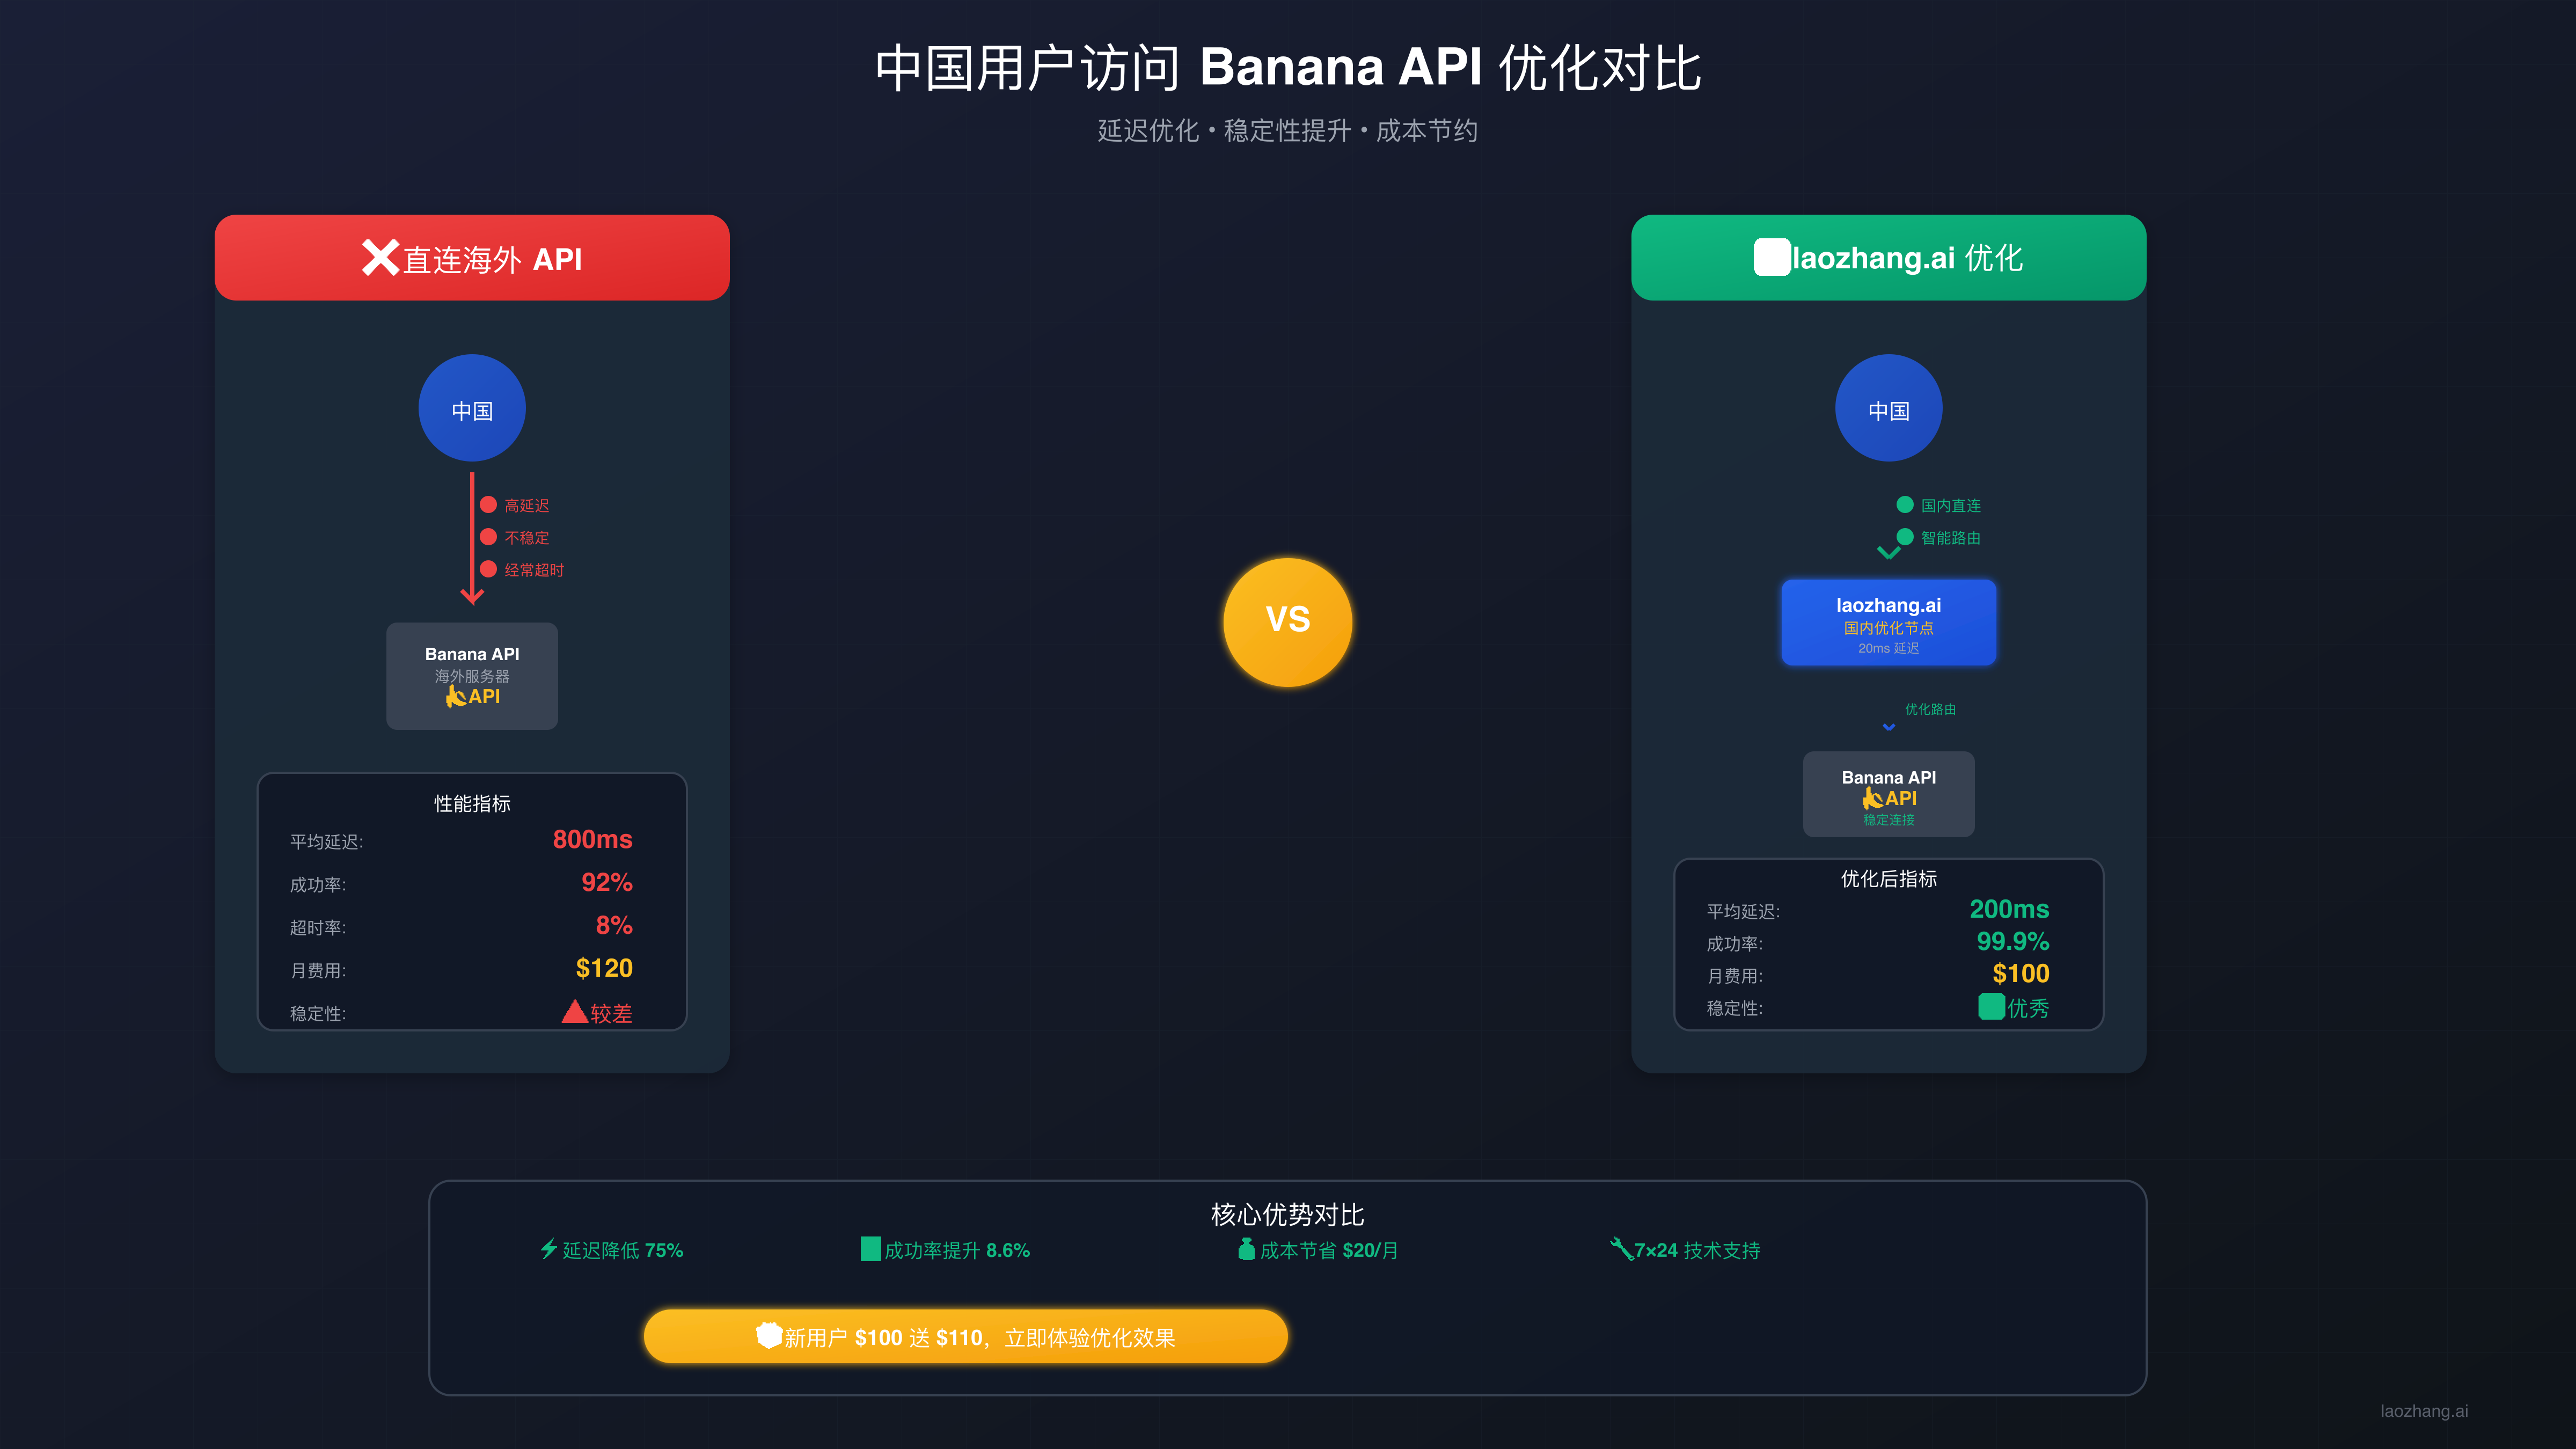Click the 优化后指标 heading
The height and width of the screenshot is (1449, 2576).
coord(1888,878)
